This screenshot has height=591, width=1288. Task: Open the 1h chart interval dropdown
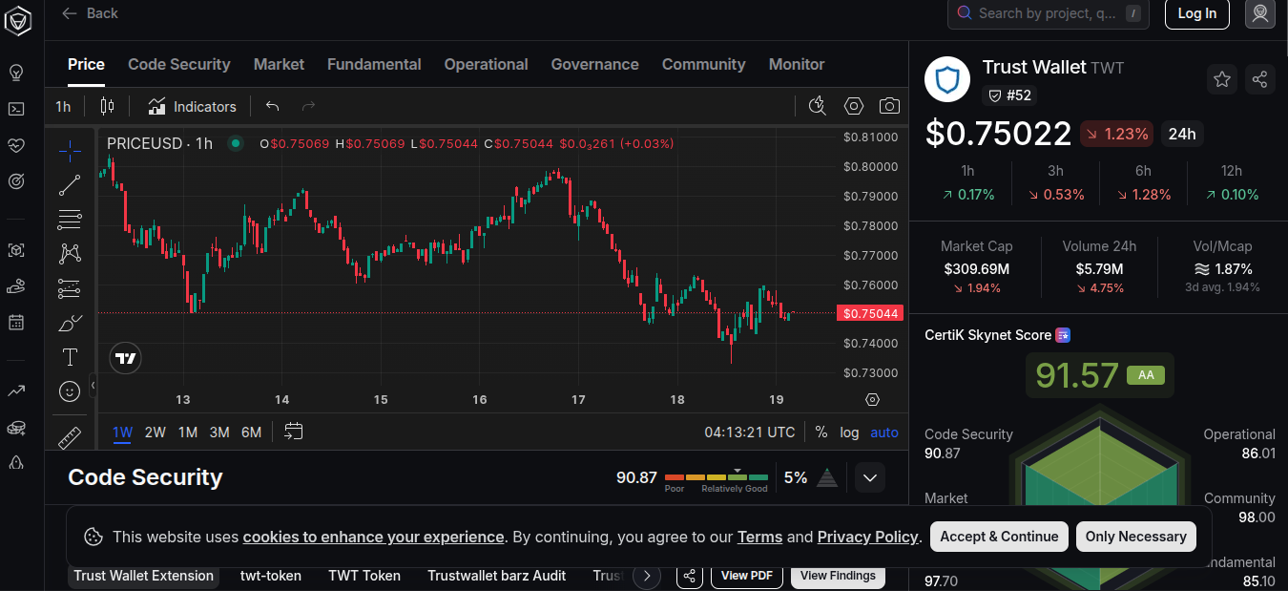click(x=63, y=106)
